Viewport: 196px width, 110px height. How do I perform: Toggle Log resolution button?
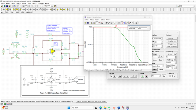[175, 68]
